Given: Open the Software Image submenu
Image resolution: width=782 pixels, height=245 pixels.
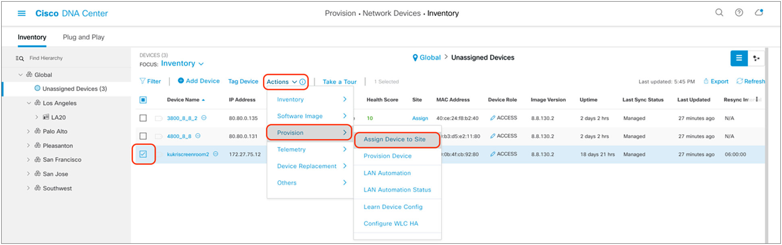Looking at the screenshot, I should pyautogui.click(x=310, y=116).
